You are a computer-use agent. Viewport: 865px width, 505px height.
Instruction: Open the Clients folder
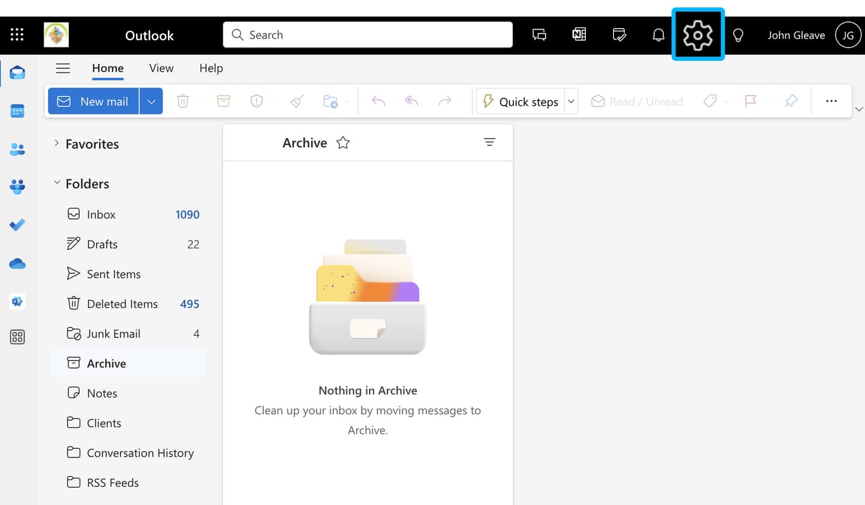pyautogui.click(x=128, y=423)
